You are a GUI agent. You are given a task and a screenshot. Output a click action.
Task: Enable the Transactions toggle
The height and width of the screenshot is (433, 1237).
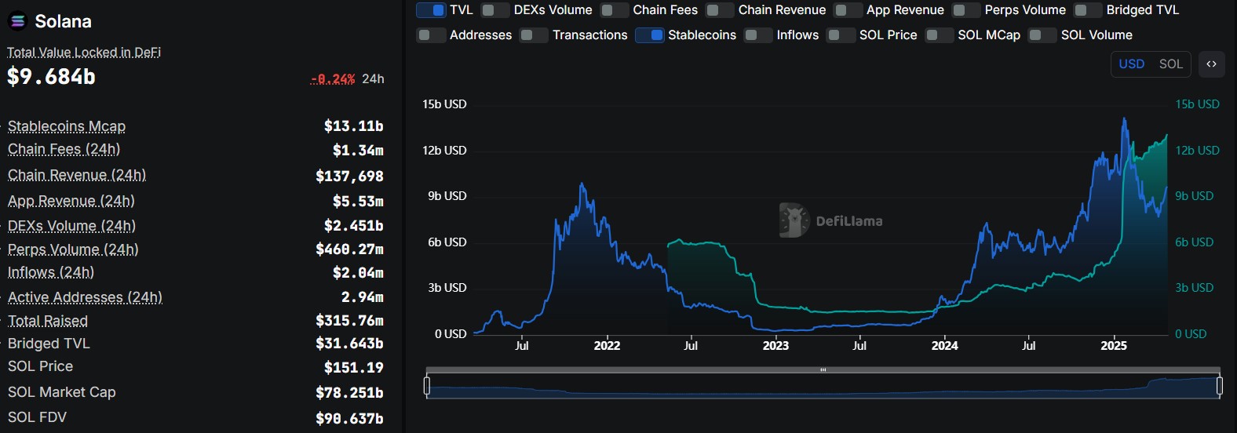click(534, 35)
